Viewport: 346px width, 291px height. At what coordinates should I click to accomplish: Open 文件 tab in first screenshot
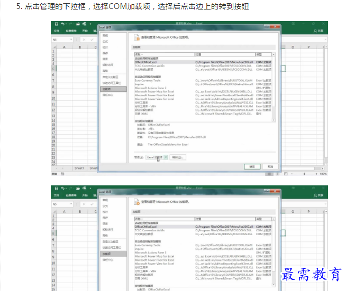click(57, 31)
